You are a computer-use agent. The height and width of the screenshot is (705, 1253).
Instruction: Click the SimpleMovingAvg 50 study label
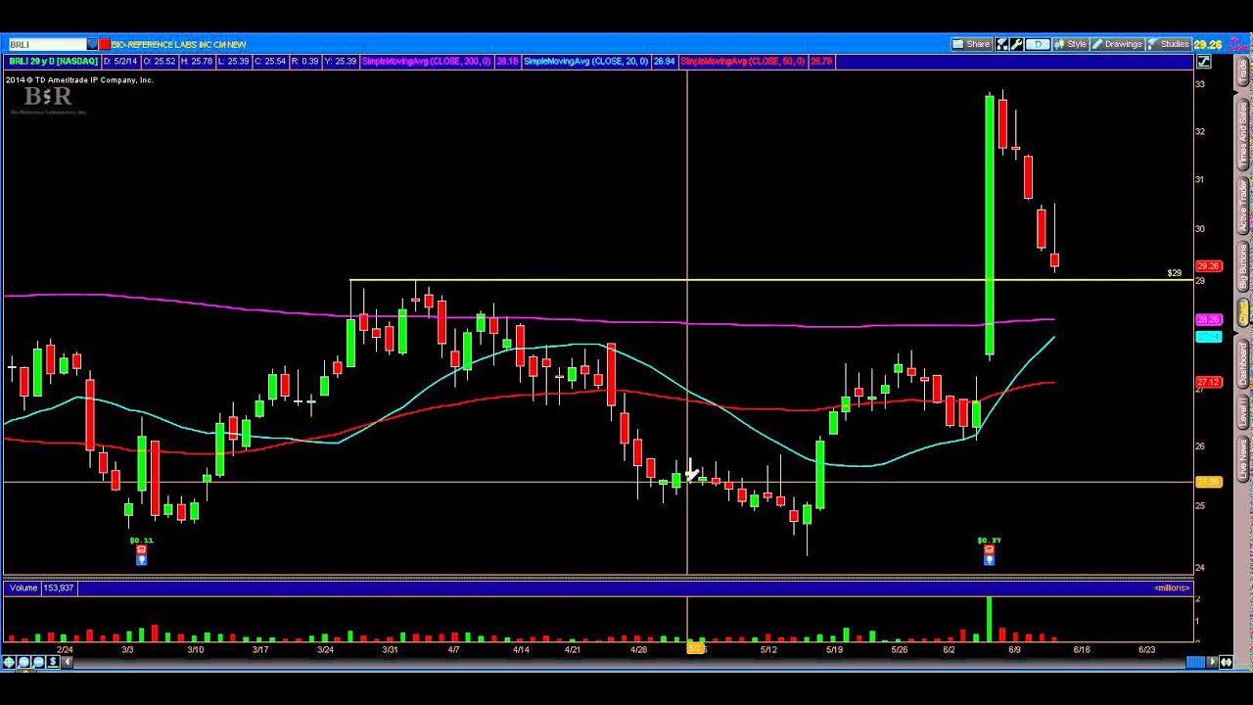click(x=742, y=62)
